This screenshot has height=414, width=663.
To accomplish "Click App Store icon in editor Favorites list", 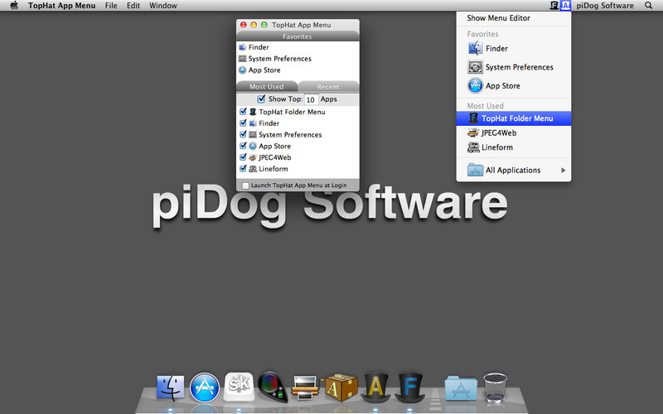I will [242, 70].
